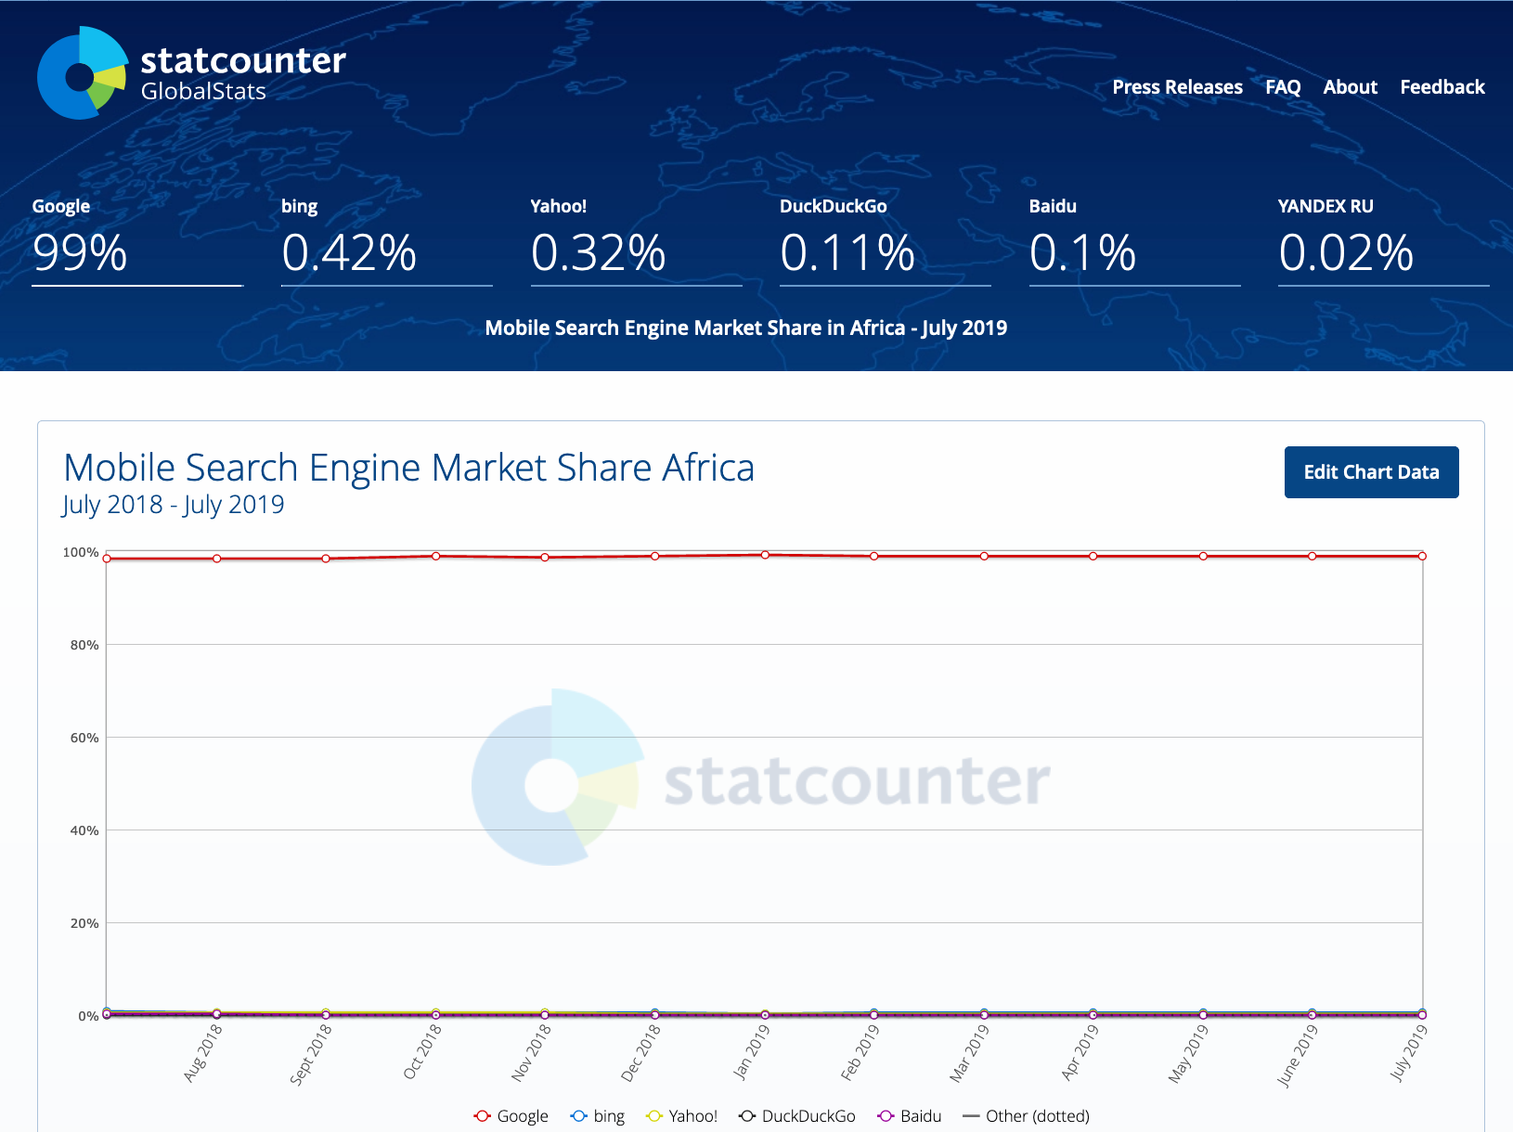The height and width of the screenshot is (1132, 1513).
Task: Click the statcounter pie logo icon
Action: coord(82,73)
